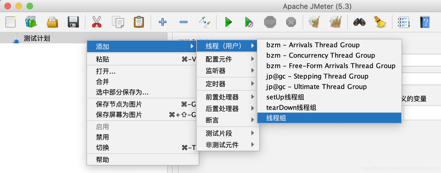Add bzm - Arrivals Thread Group

(x=329, y=45)
